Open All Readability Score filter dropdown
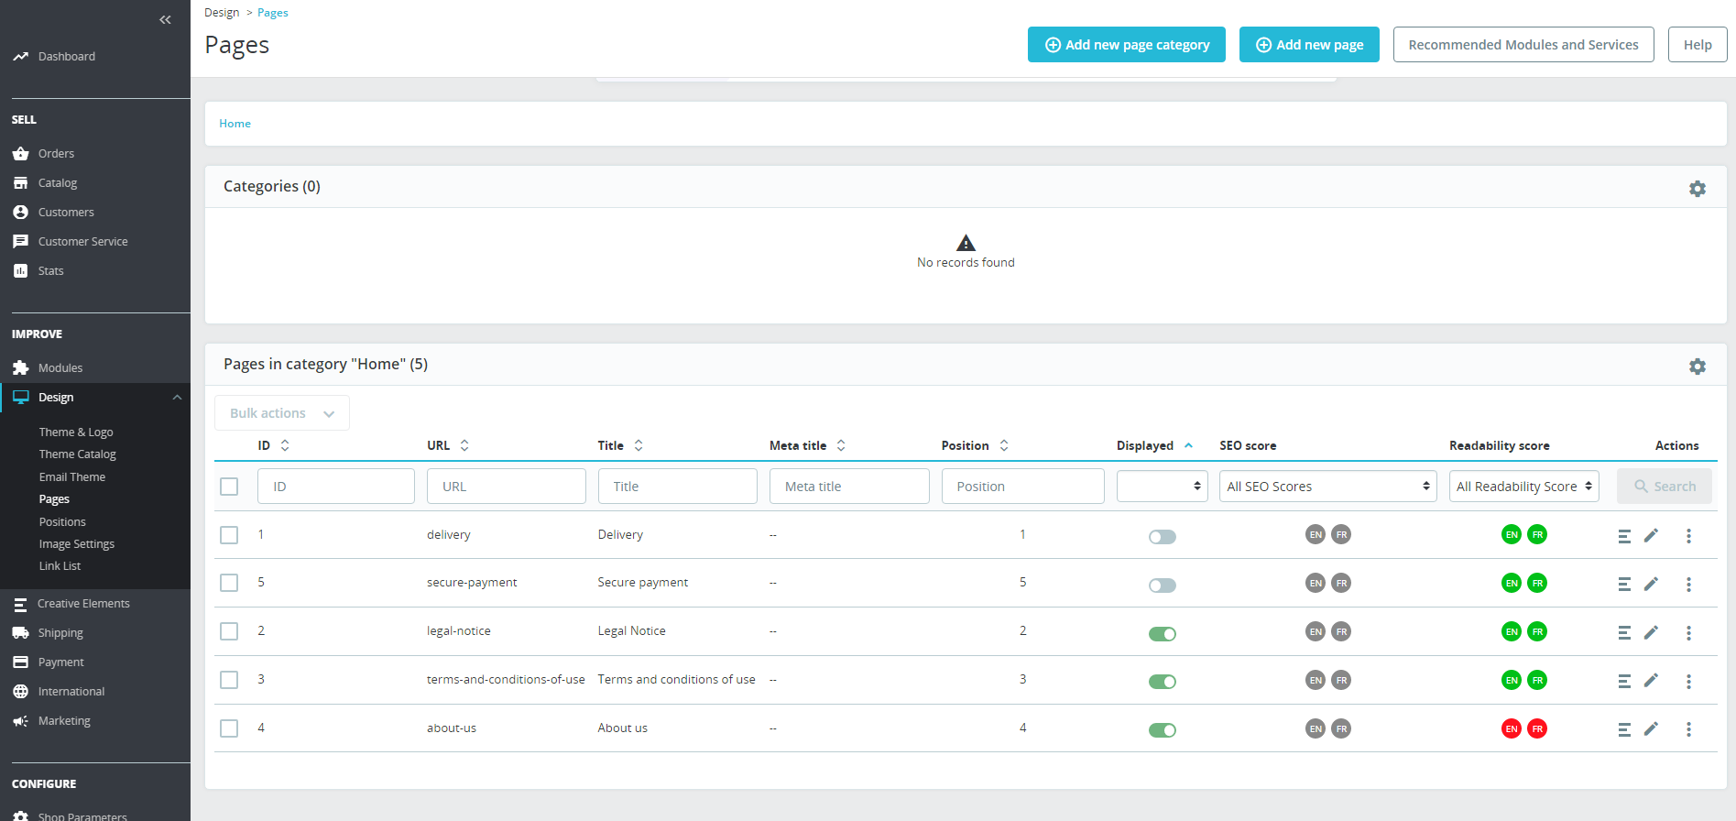This screenshot has height=821, width=1736. pos(1524,486)
